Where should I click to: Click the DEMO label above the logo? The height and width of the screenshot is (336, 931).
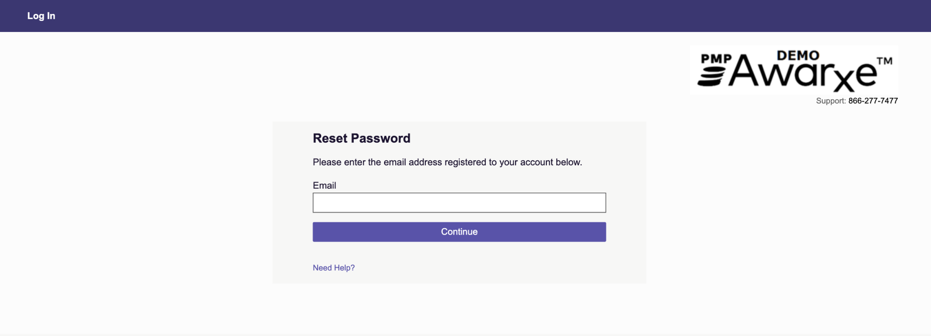(798, 55)
